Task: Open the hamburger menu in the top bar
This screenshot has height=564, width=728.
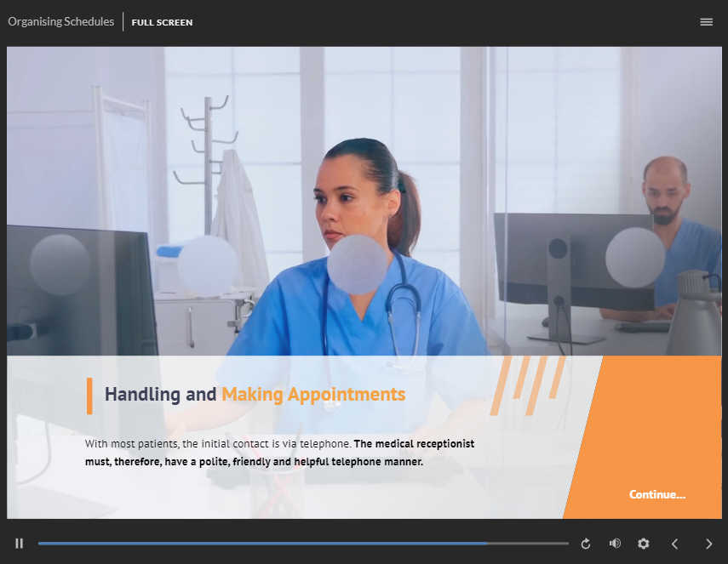Action: click(x=706, y=22)
